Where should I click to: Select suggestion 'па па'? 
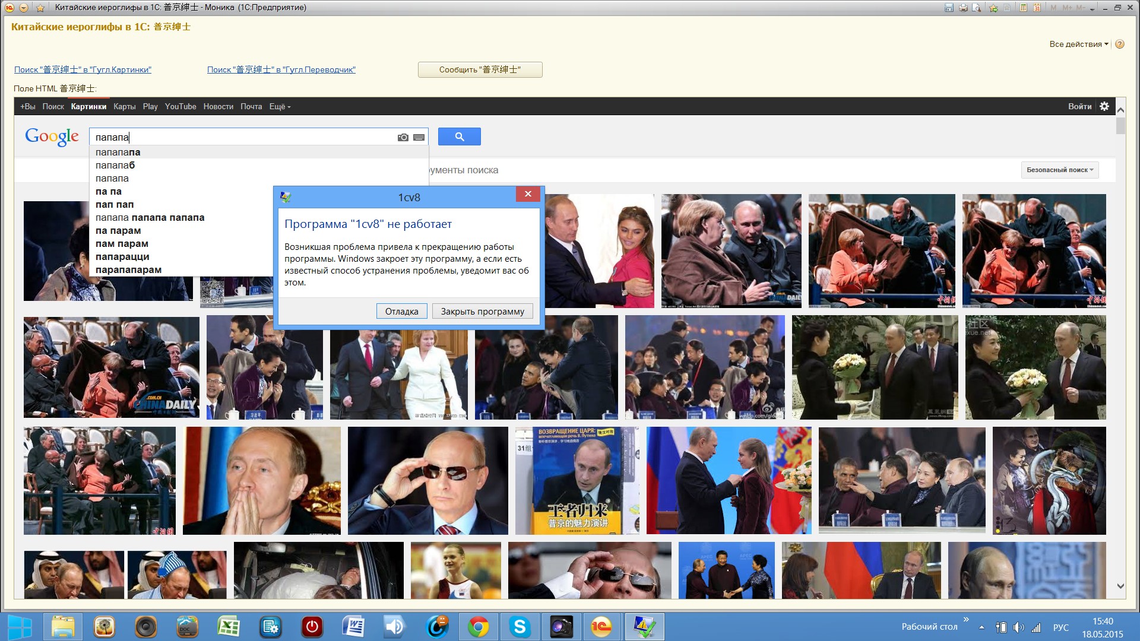click(181, 192)
